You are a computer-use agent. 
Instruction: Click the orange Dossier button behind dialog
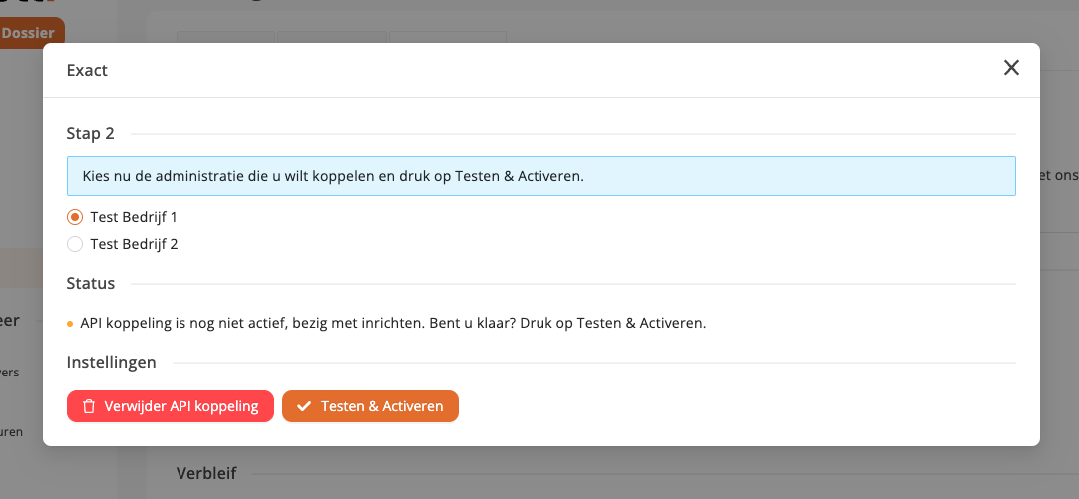pyautogui.click(x=32, y=33)
